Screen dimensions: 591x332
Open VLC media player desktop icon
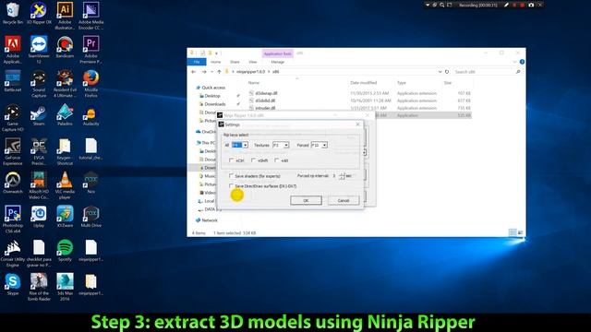(x=65, y=184)
